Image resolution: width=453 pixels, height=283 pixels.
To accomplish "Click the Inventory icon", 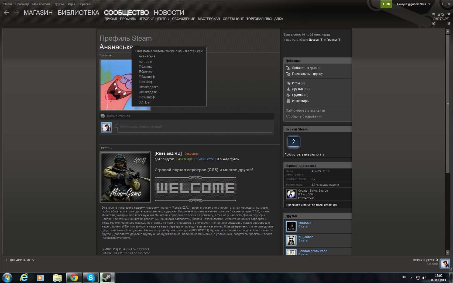I will coord(288,101).
